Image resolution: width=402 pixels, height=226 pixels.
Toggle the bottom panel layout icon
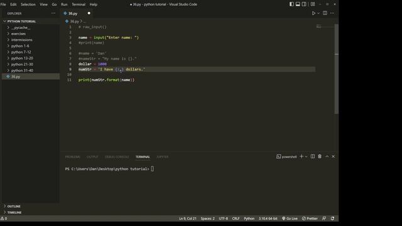[x=298, y=4]
